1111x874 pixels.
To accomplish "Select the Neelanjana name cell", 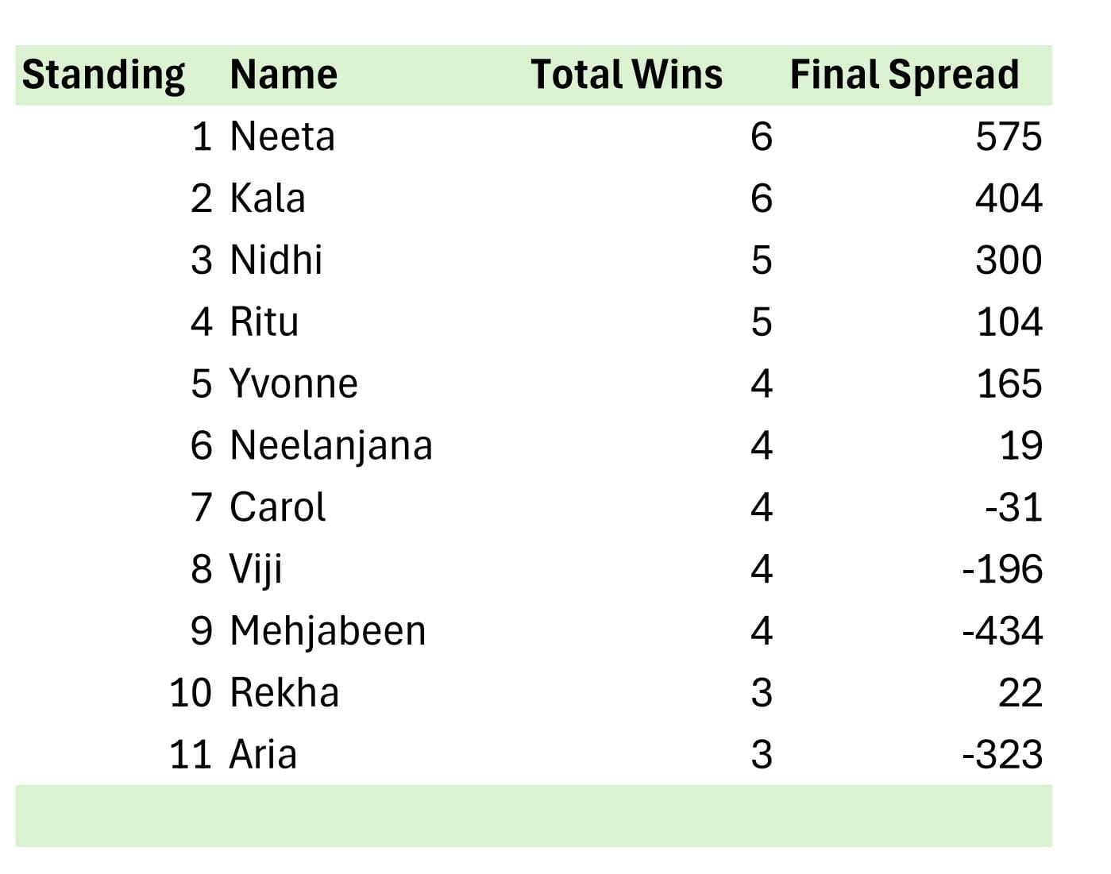I will click(330, 445).
